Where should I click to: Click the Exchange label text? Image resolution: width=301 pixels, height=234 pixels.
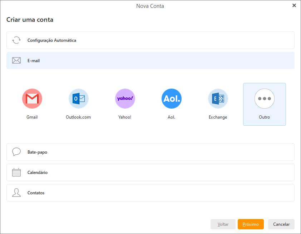coord(218,117)
